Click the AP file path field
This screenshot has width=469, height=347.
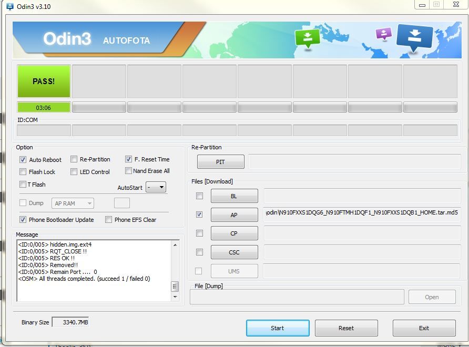(362, 215)
